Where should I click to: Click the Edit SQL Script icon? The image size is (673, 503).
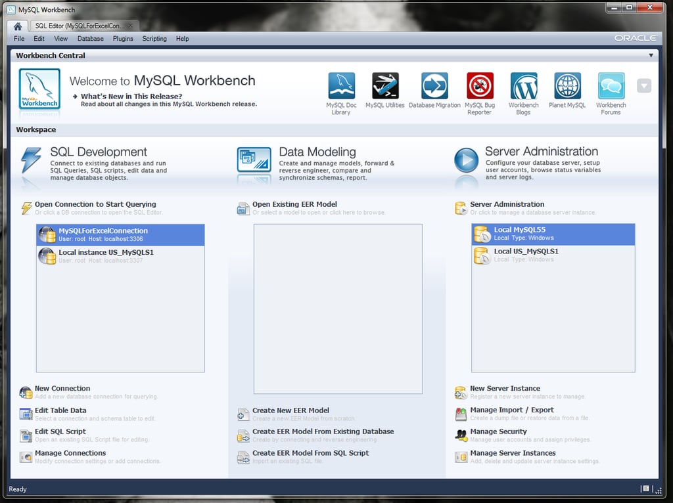[x=26, y=435]
